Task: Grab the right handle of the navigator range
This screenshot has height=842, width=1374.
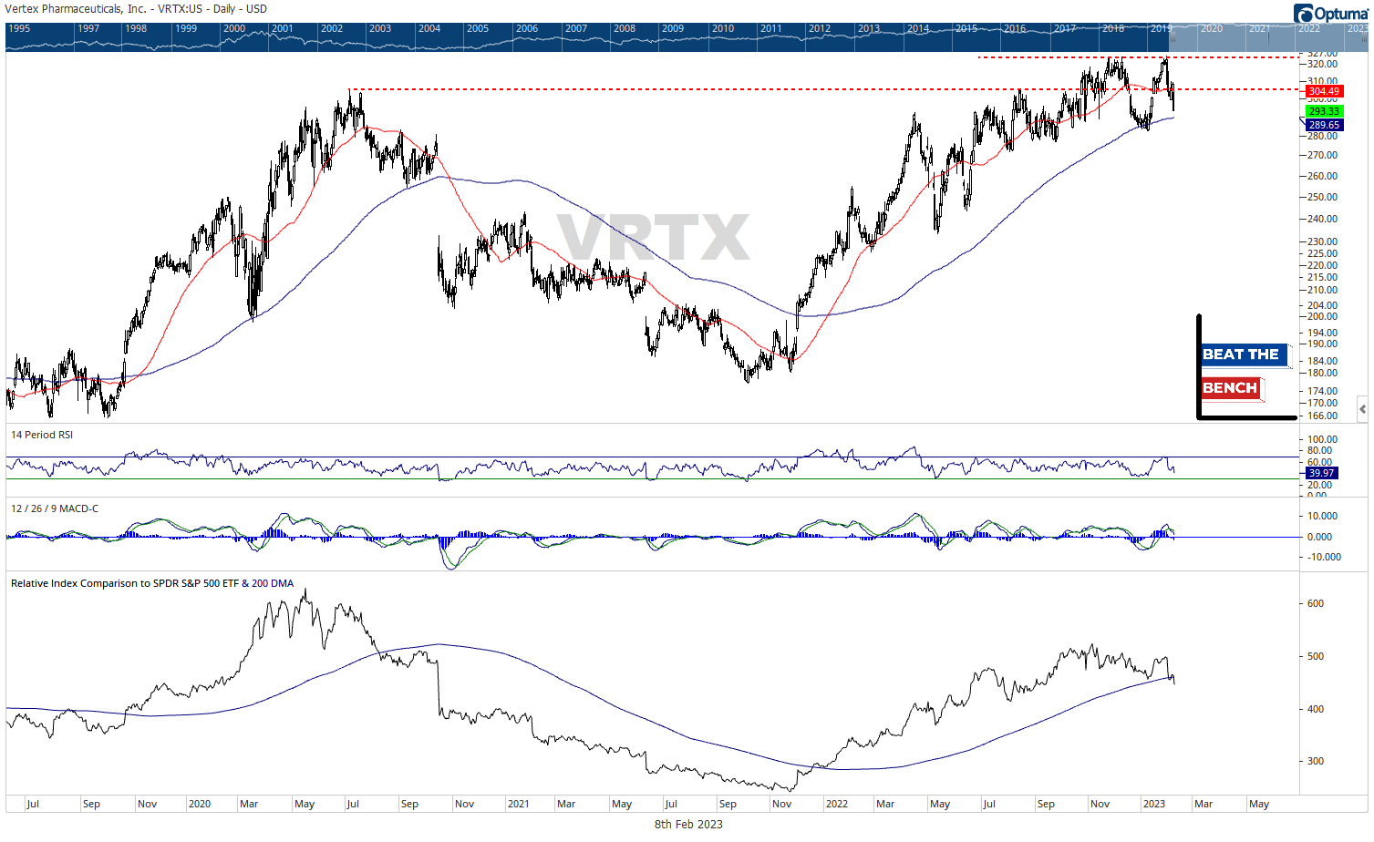Action: tap(1365, 36)
